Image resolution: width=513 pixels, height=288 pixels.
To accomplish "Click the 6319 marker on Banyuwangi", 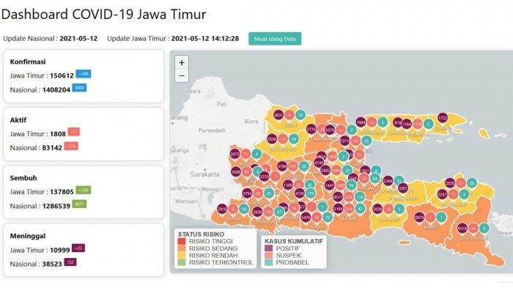I will [x=462, y=229].
